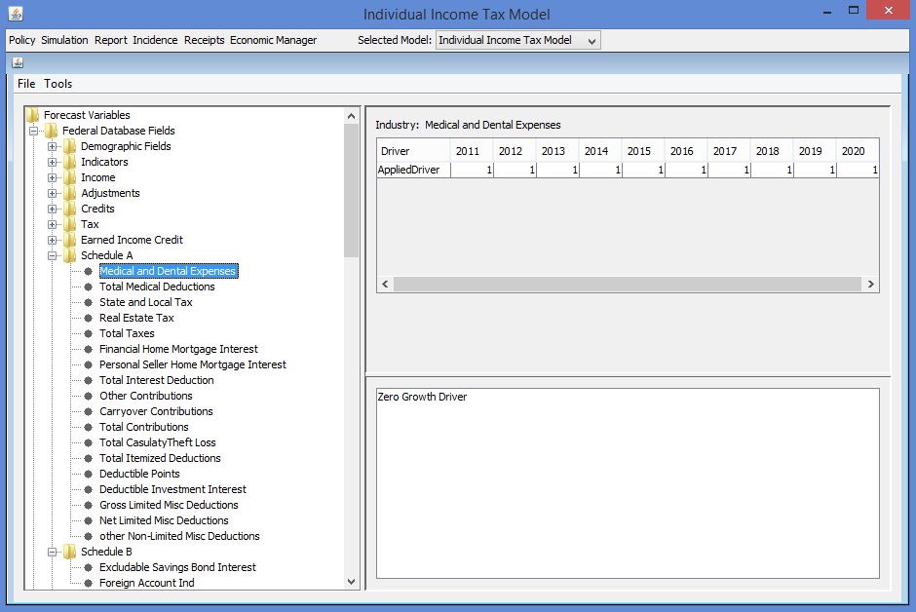Click driver table scroll left arrow

point(385,284)
